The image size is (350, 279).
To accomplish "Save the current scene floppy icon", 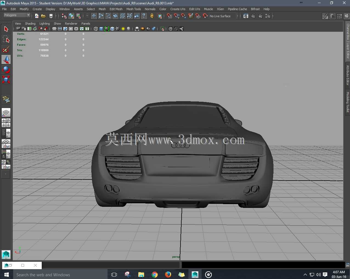I will [x=51, y=16].
